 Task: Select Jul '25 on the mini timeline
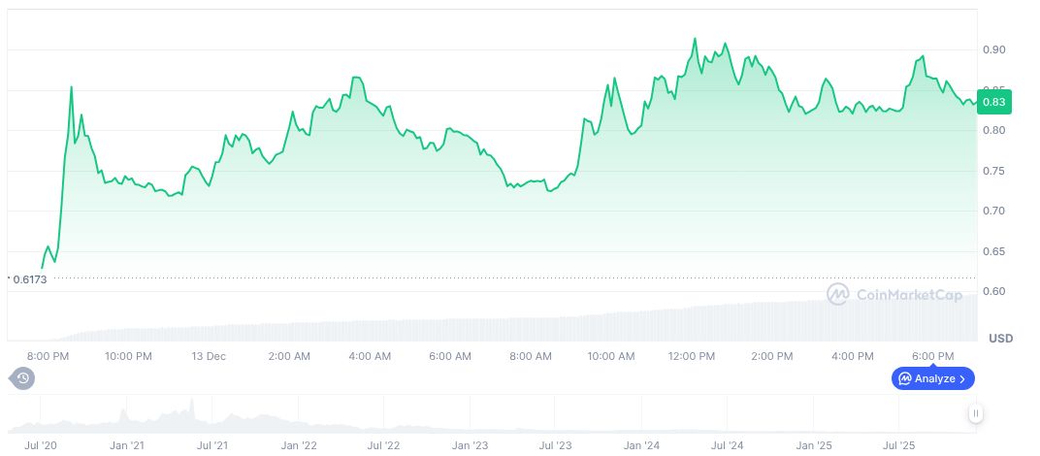(x=899, y=445)
